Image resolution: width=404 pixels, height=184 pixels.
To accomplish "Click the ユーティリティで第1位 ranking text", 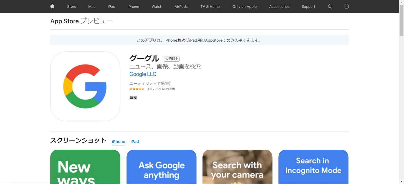I will [150, 83].
